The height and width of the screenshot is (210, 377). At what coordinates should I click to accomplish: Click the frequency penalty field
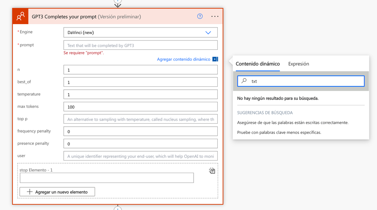[140, 131]
